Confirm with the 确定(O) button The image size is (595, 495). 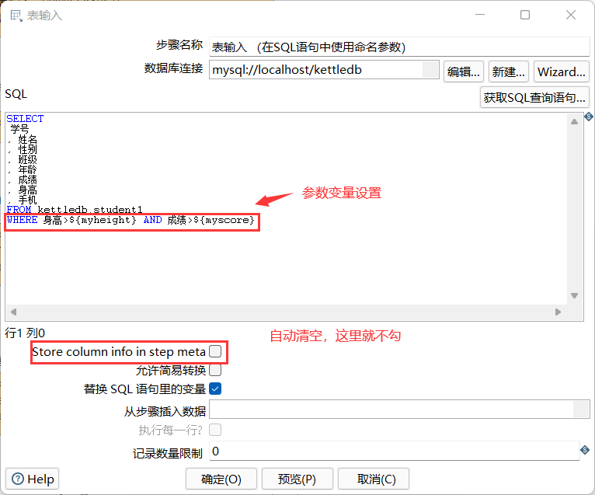click(x=221, y=479)
